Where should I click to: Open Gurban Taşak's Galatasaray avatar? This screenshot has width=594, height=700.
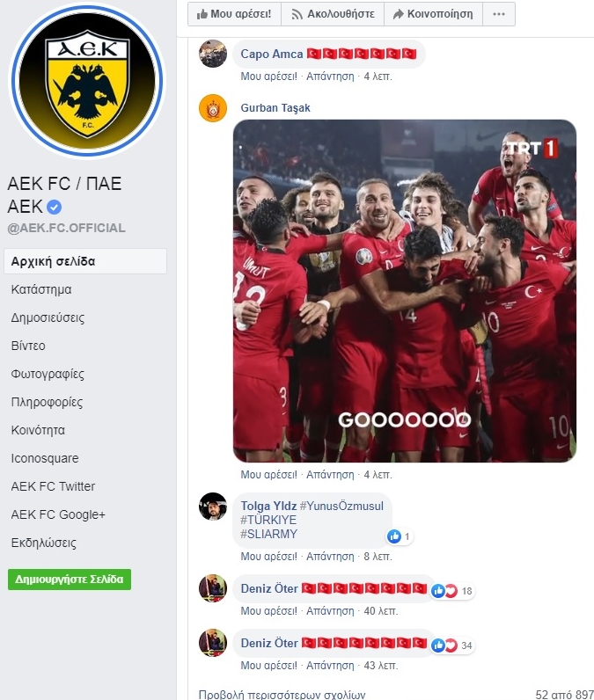[x=213, y=107]
